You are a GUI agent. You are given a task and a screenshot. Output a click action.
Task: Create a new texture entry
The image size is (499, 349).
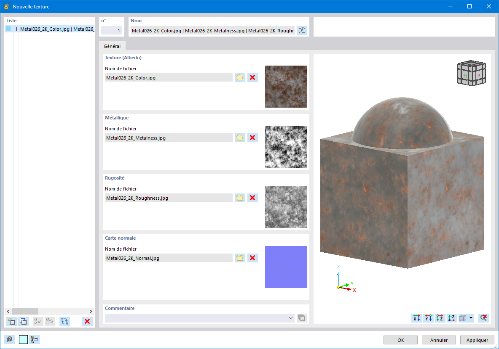[11, 321]
